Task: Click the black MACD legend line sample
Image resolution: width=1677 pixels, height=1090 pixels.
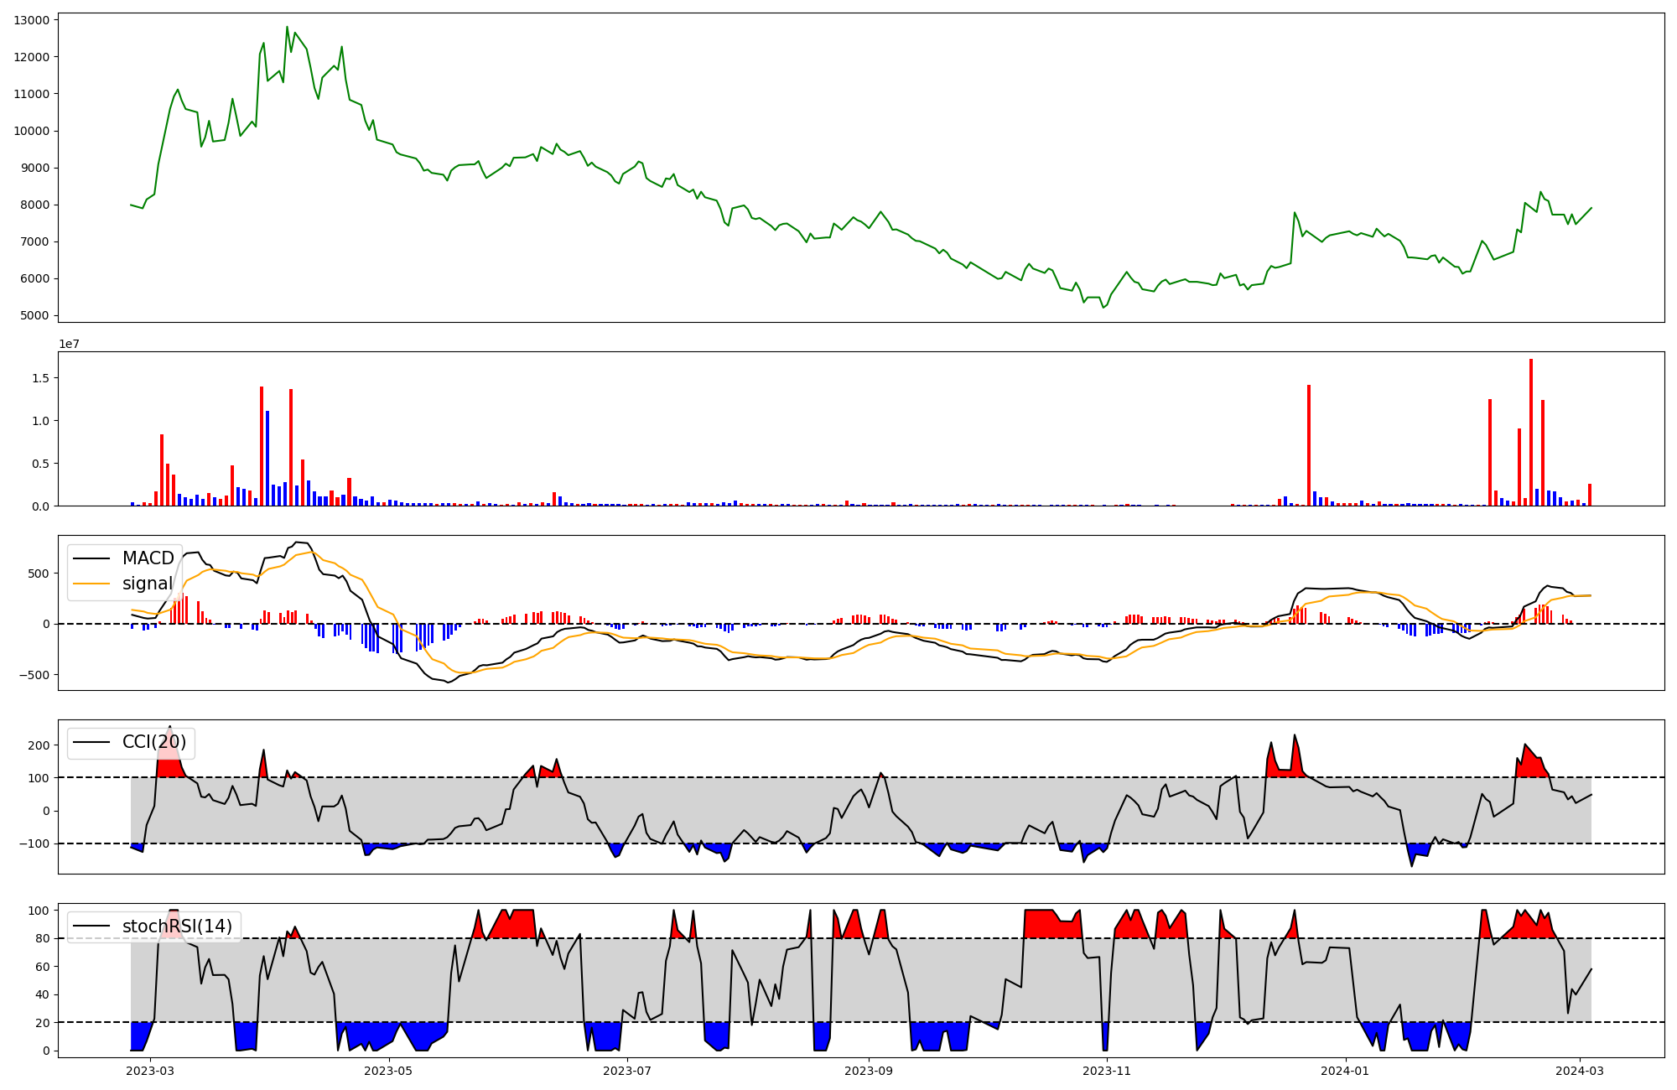Action: 91,558
